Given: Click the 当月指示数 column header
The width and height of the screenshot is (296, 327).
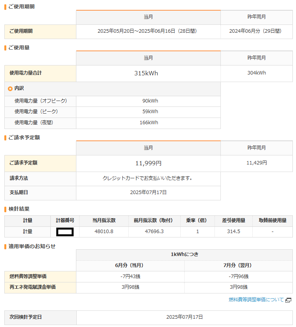Looking at the screenshot, I should coord(104,220).
